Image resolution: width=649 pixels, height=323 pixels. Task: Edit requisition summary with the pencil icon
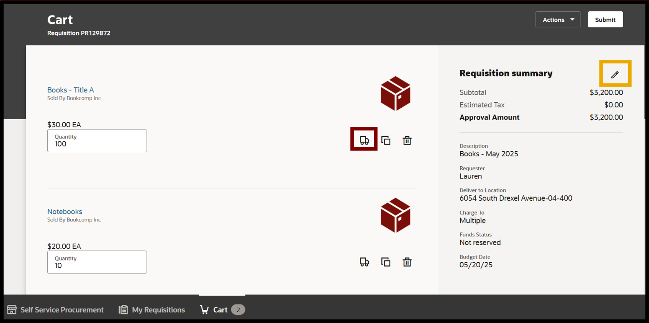coord(615,74)
